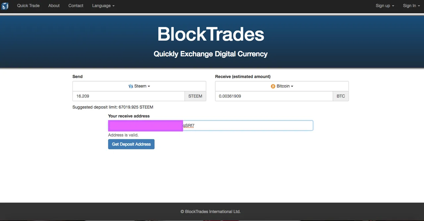Click the BlockTrades logo icon in navbar
Image resolution: width=424 pixels, height=221 pixels.
5,6
